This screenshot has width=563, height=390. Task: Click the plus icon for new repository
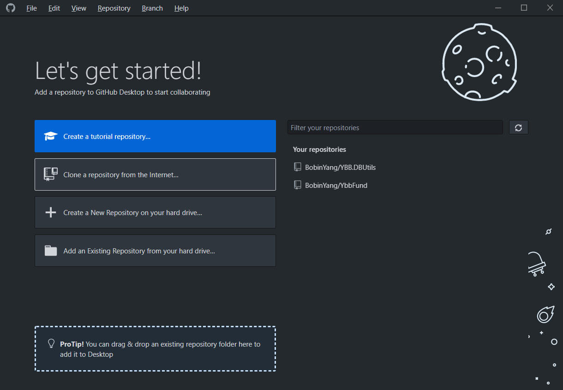pos(50,212)
